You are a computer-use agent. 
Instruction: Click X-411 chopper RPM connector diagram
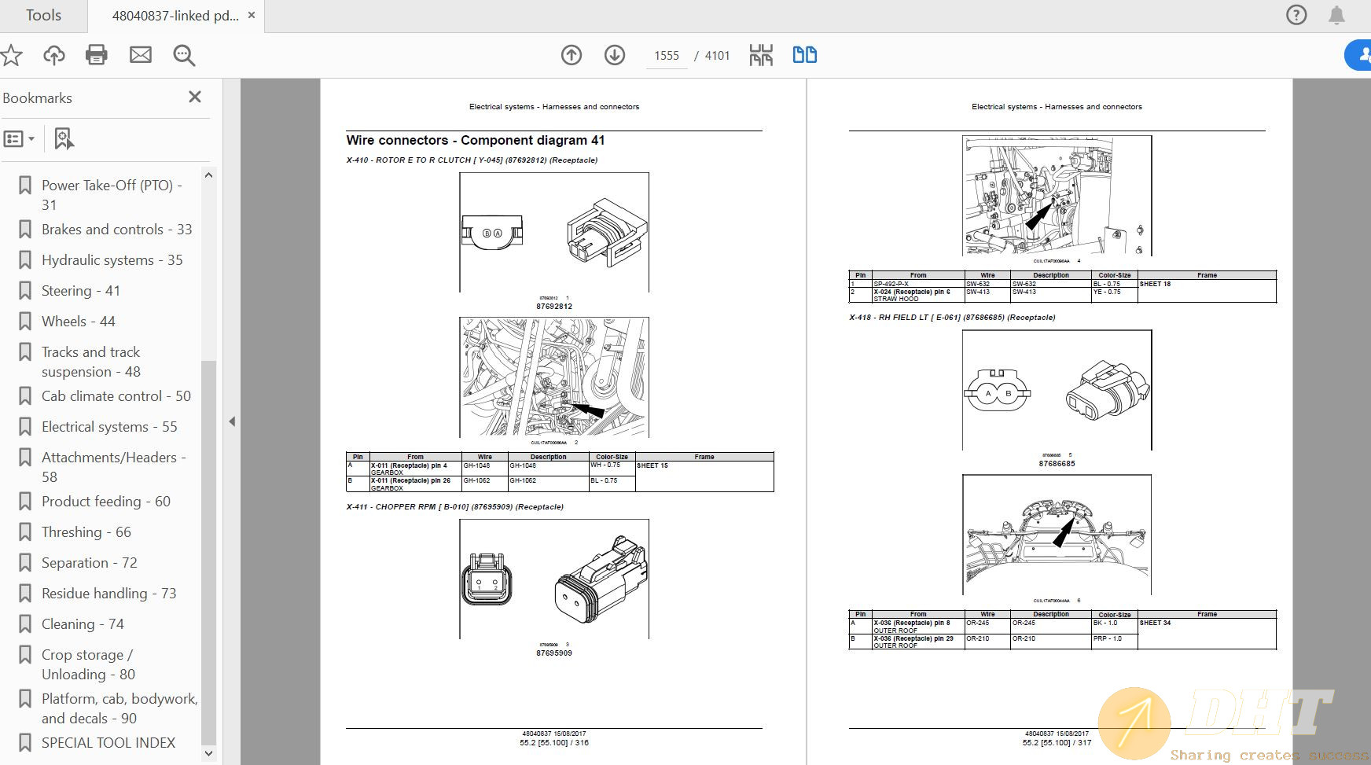554,579
